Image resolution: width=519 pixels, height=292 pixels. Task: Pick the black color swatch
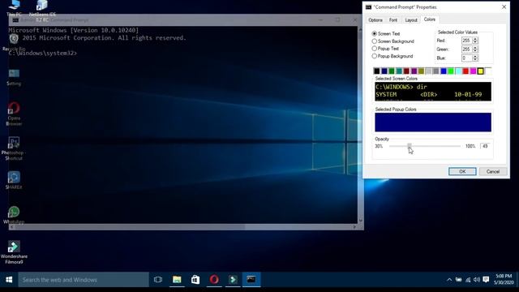pos(376,71)
